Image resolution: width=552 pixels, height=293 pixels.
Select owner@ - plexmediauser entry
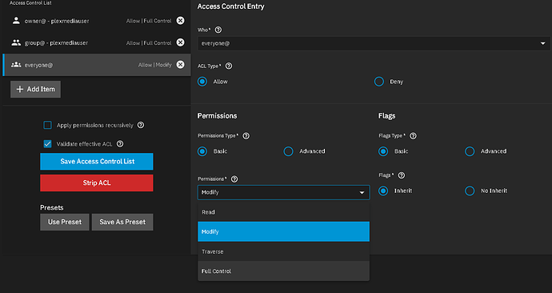tap(97, 21)
